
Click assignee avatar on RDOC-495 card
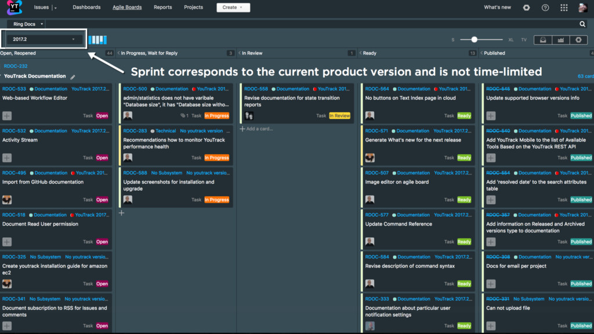[x=7, y=199]
